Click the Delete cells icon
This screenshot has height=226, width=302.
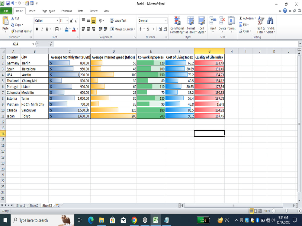[x=222, y=21]
